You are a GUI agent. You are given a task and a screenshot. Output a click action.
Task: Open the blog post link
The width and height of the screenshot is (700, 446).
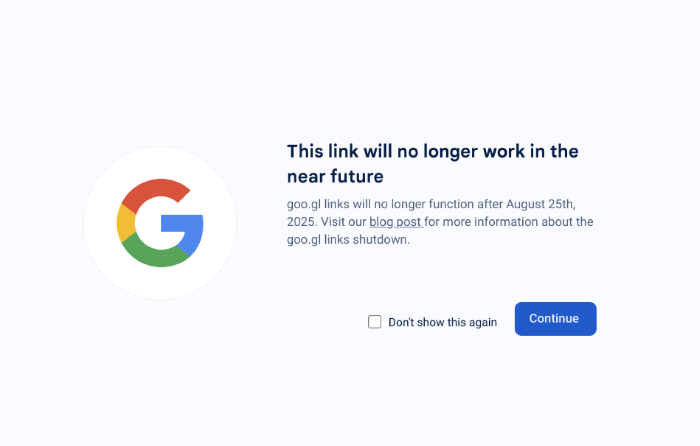click(396, 222)
